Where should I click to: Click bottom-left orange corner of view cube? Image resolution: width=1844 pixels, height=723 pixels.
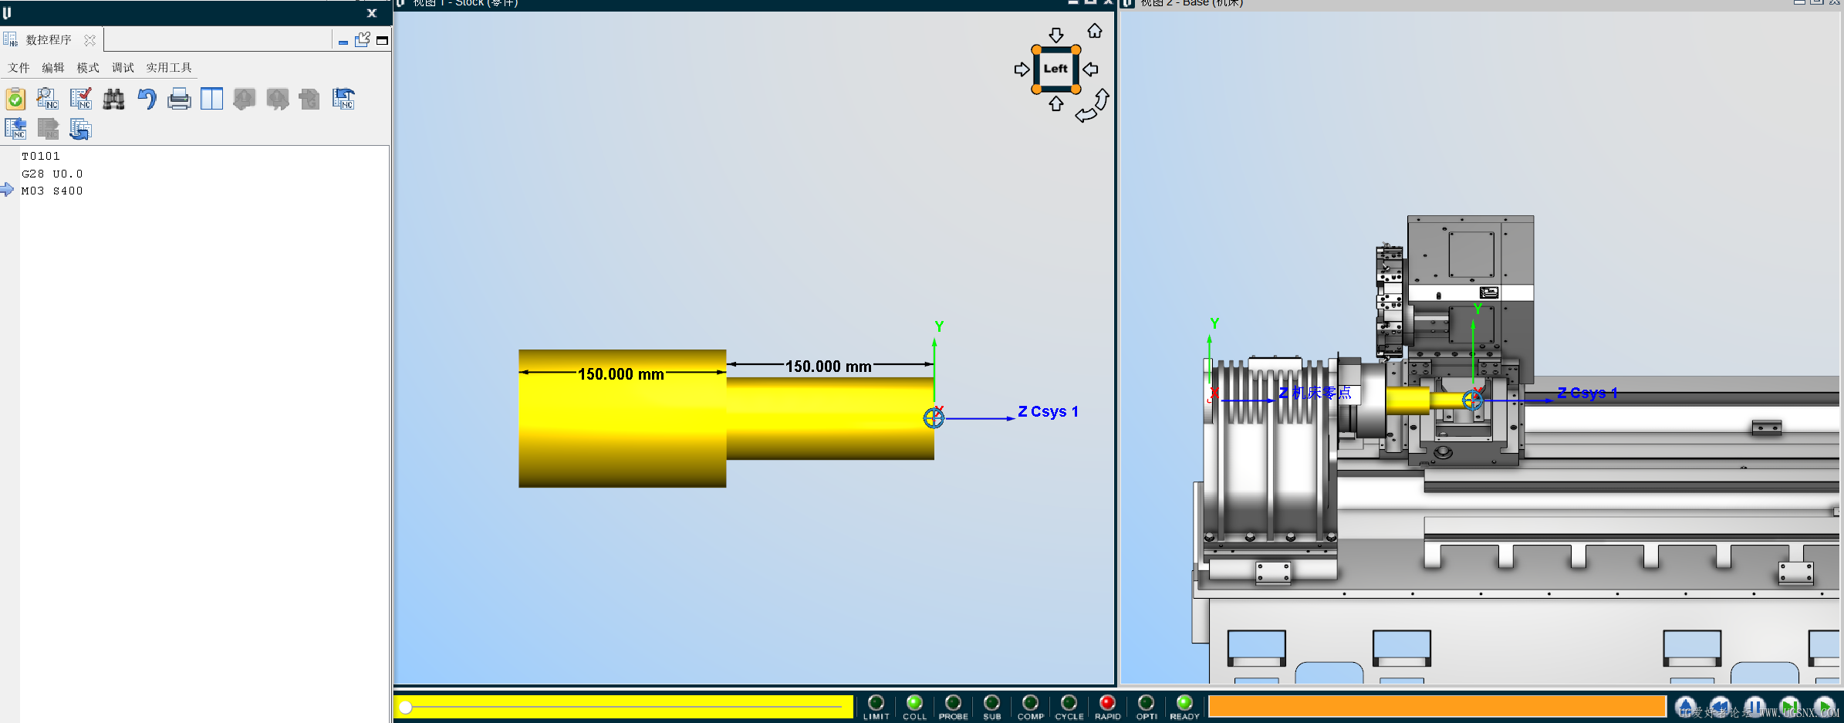click(x=1037, y=90)
